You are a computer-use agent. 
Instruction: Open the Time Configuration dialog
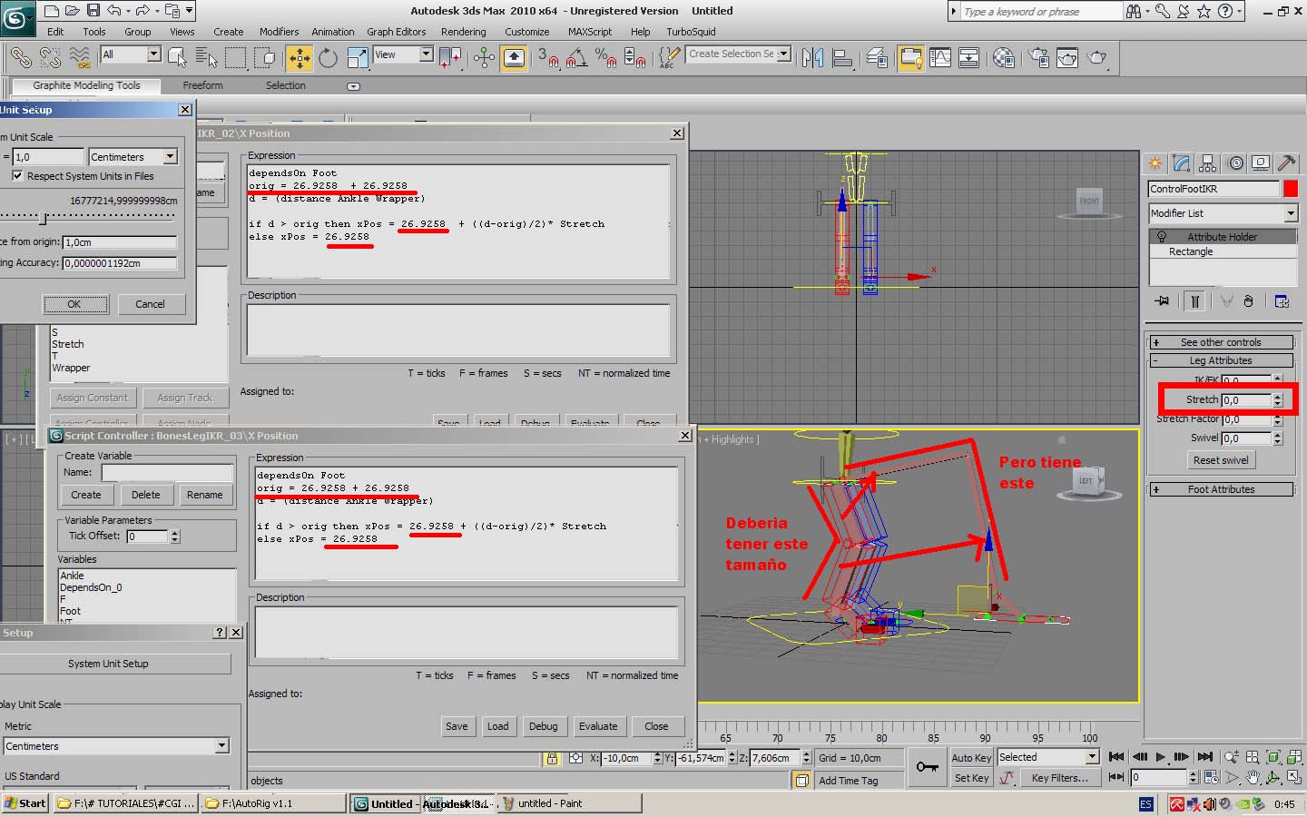(x=1211, y=778)
